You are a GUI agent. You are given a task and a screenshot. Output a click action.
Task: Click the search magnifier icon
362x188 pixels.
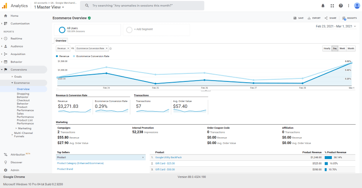[87, 5]
